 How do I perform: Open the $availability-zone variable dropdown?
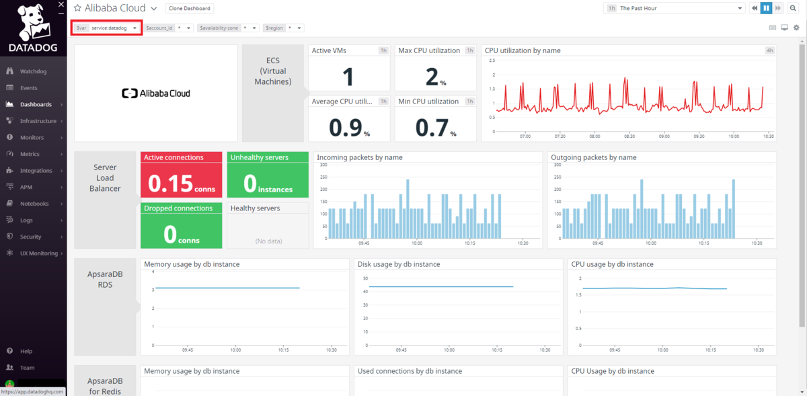tap(229, 28)
